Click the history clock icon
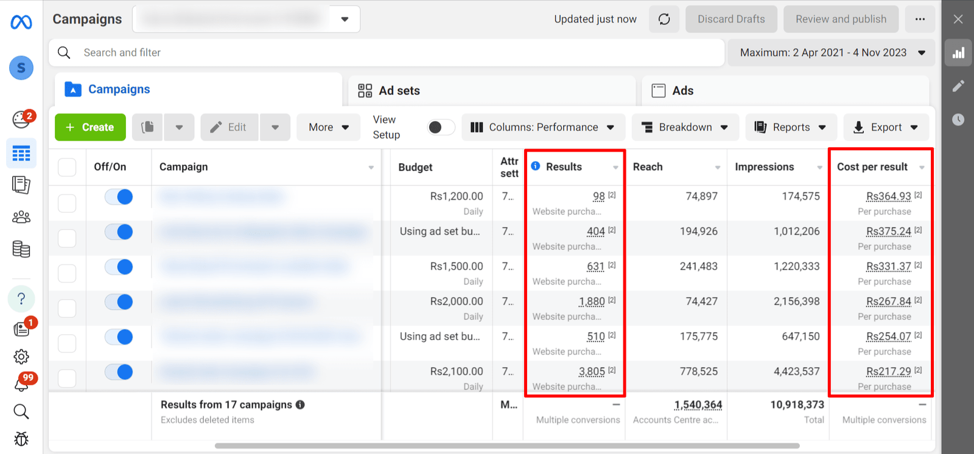The height and width of the screenshot is (454, 974). click(x=958, y=119)
